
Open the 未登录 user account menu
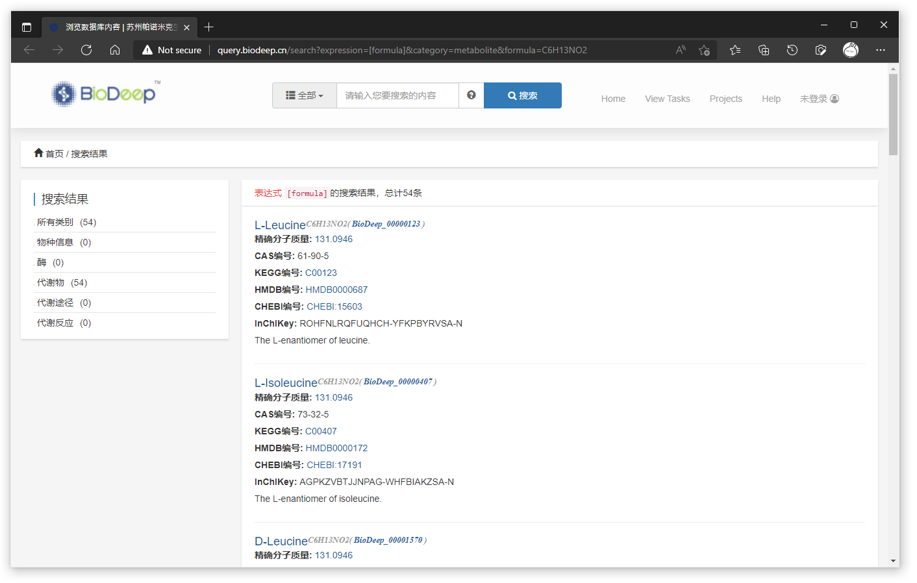(x=819, y=99)
